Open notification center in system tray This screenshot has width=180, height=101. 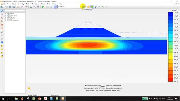[x=176, y=98]
